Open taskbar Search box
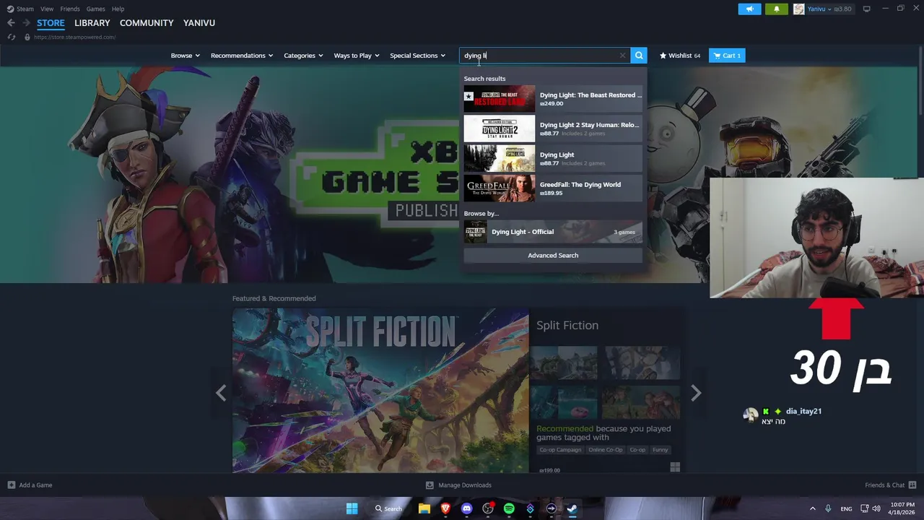Viewport: 924px width, 520px height. coord(387,508)
